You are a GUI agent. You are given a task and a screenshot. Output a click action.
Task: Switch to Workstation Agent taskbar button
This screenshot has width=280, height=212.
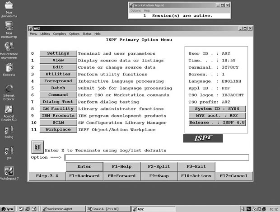pos(63,209)
